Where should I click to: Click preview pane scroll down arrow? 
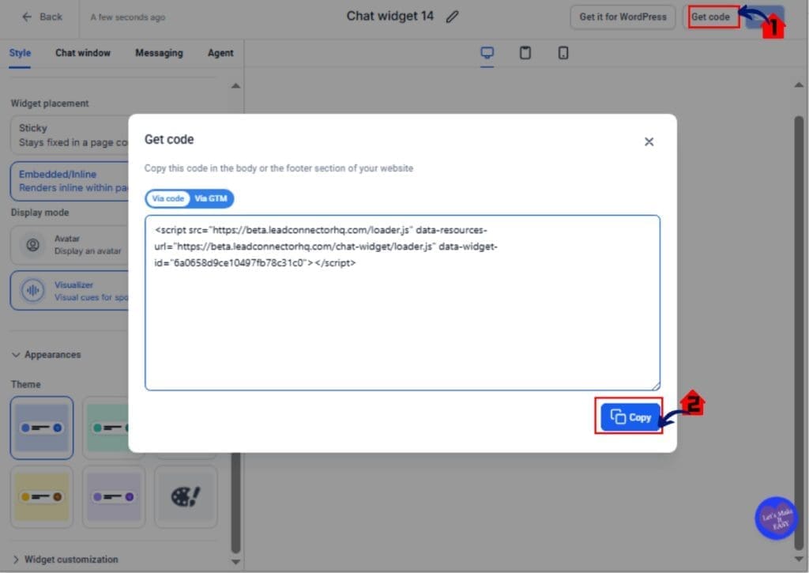tap(799, 559)
